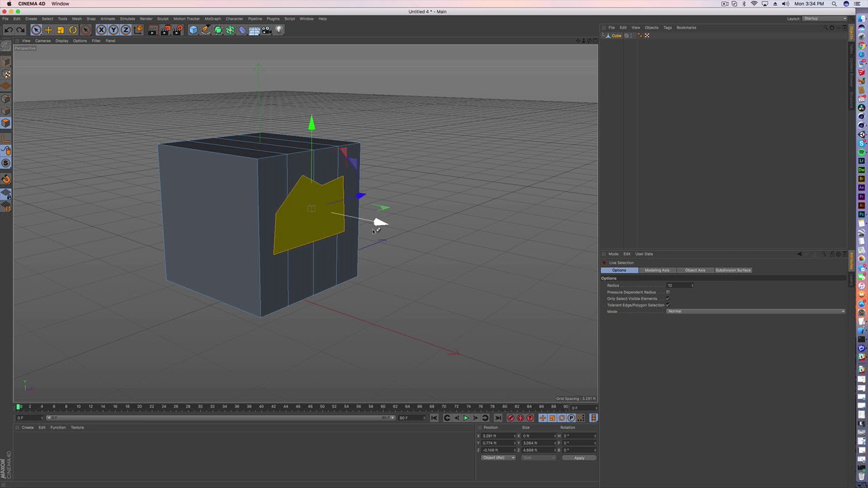Click Position X field 3.281 ft

[x=498, y=436]
